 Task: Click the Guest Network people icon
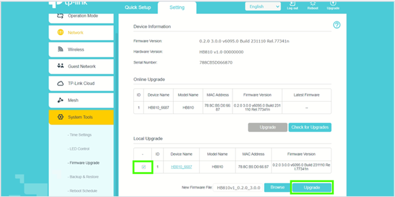(61, 66)
